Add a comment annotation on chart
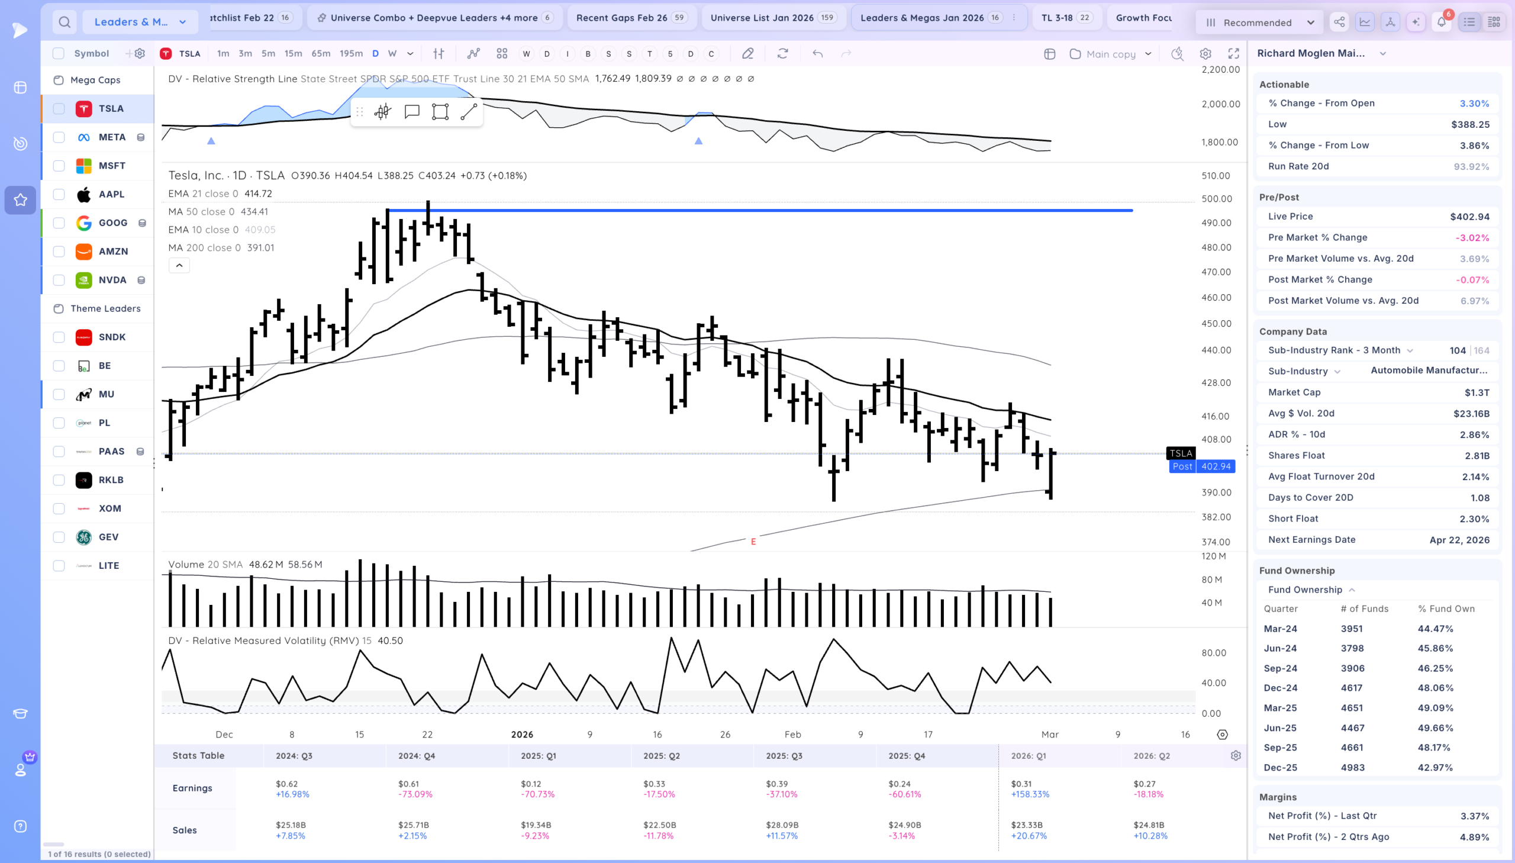The height and width of the screenshot is (863, 1515). 412,111
